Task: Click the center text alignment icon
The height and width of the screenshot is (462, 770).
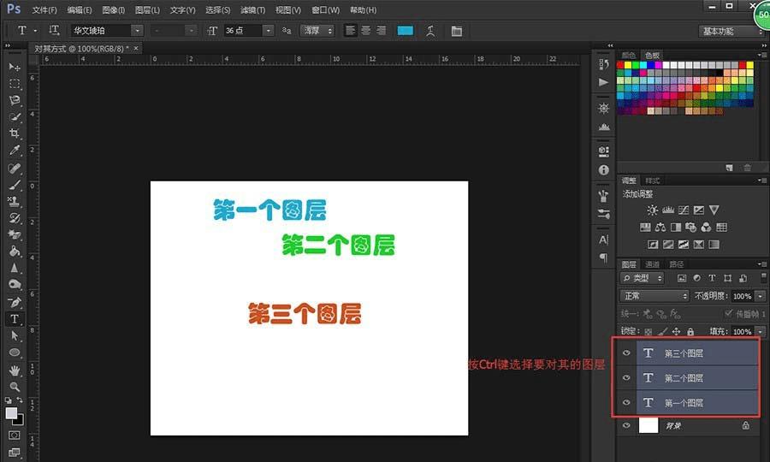Action: click(x=365, y=31)
